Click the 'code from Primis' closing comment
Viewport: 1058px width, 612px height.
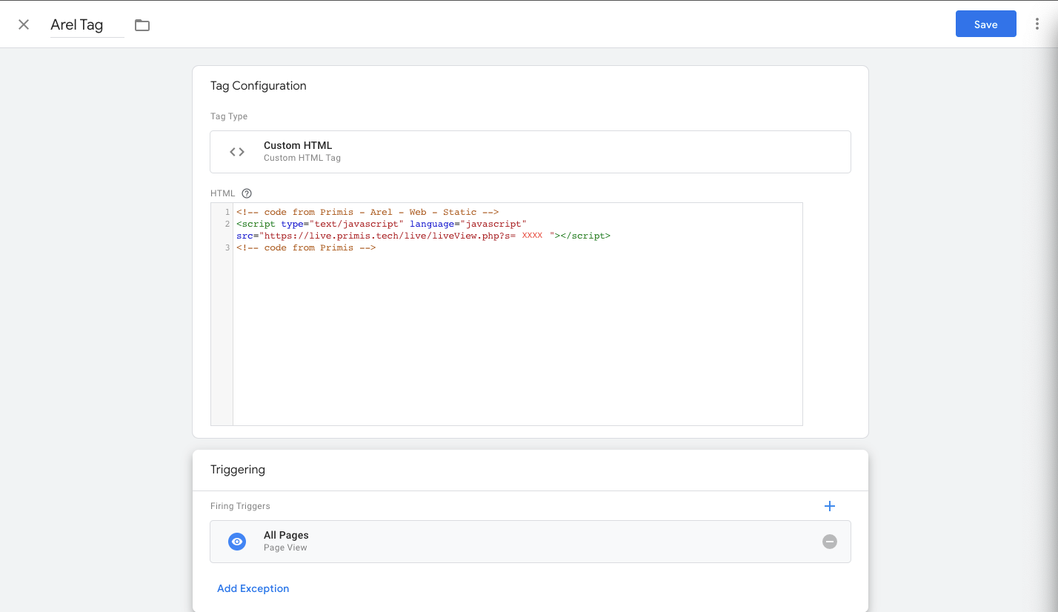[306, 247]
